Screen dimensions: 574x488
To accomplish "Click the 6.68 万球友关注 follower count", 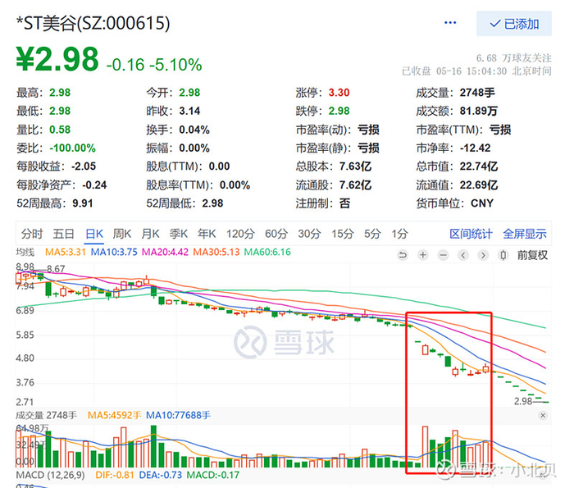I will pos(514,58).
